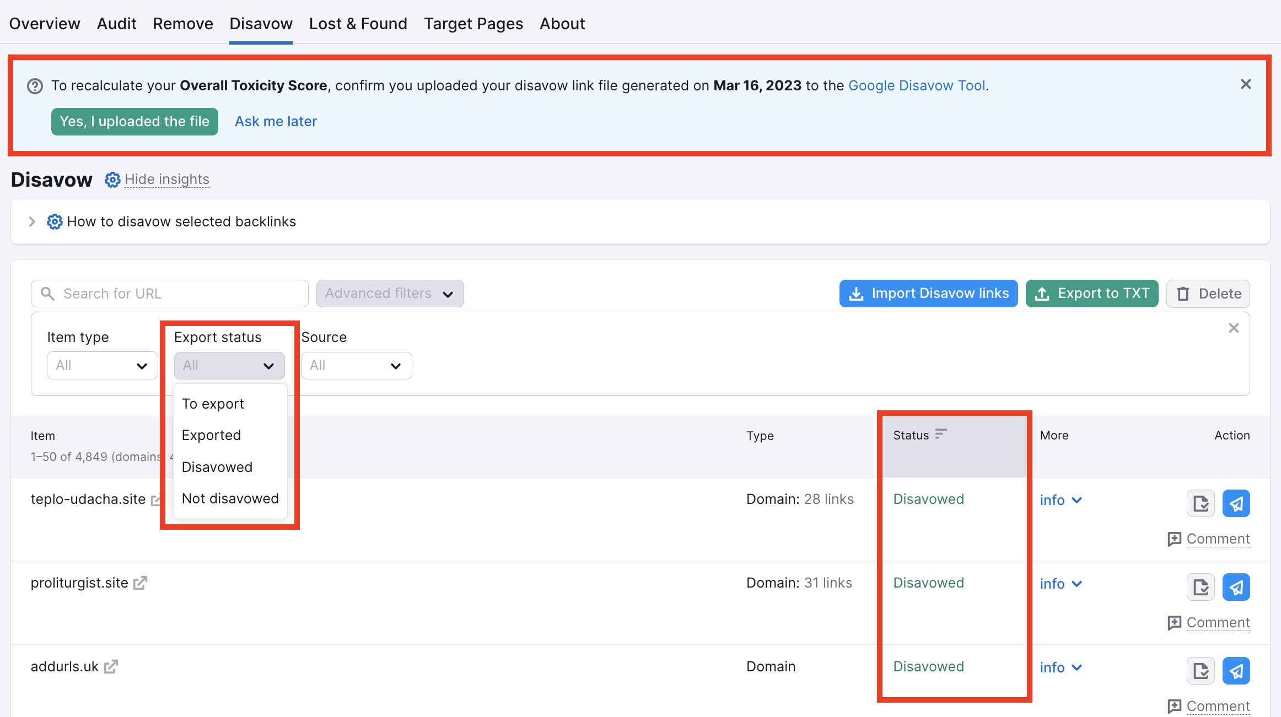
Task: Click the search magnifier in the URL field
Action: 48,293
